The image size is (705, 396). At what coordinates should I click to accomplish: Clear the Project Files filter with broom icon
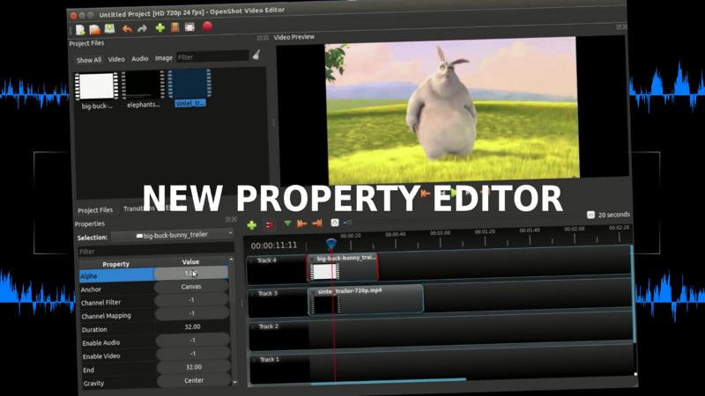coord(256,55)
